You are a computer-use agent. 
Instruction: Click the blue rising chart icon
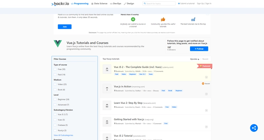[193, 19]
